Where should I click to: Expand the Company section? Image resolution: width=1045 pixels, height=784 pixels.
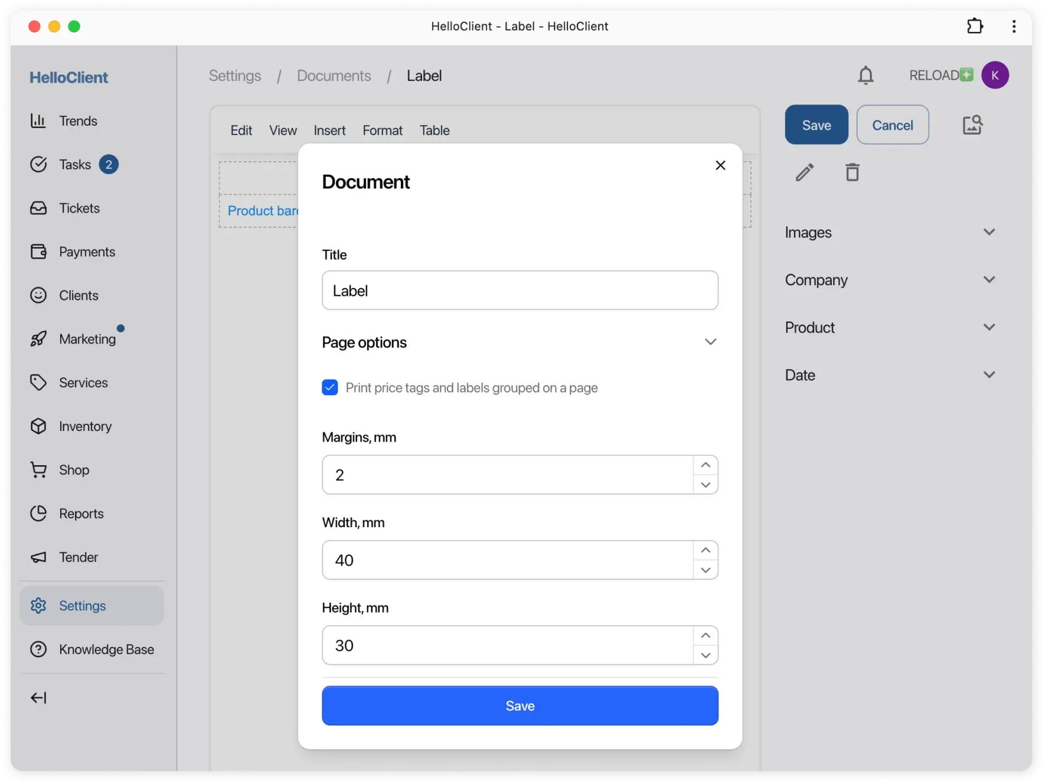tap(989, 280)
